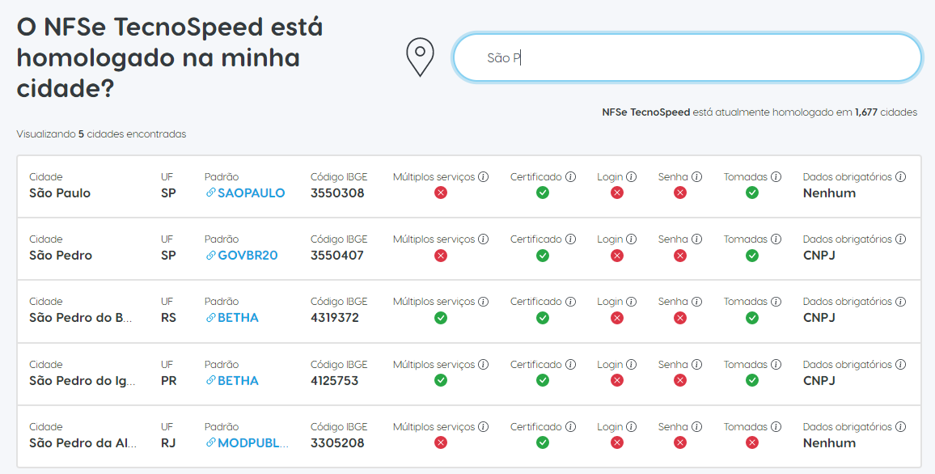Click Múltiplos serviços info icon in São Paulo row
This screenshot has width=935, height=474.
point(484,177)
